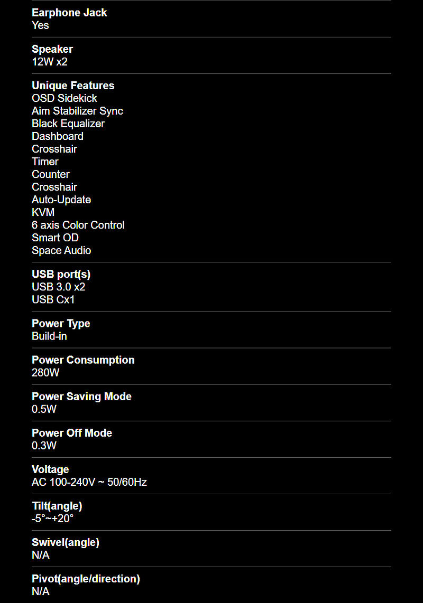The width and height of the screenshot is (423, 603).
Task: Click the AC 100-240V voltage value
Action: point(89,482)
